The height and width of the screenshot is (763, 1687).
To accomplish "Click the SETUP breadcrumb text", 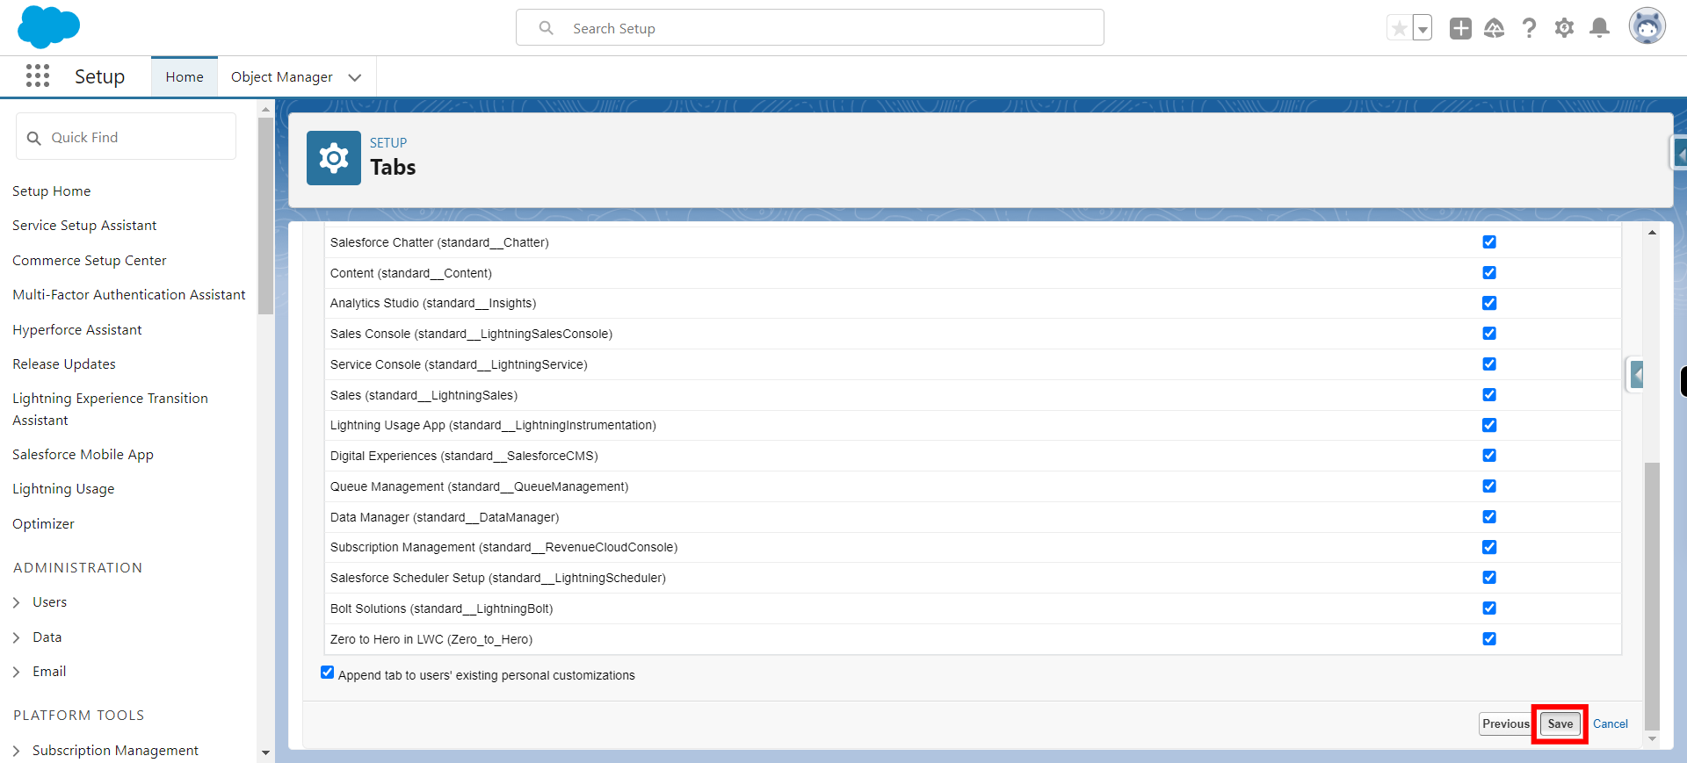I will coord(388,142).
